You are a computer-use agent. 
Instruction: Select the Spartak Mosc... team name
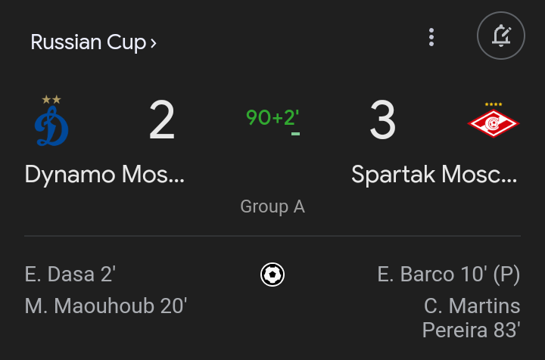coord(434,175)
